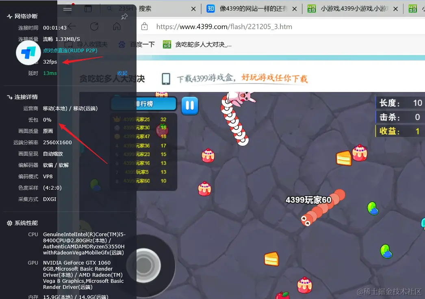Click the 点对点直连(RUDP P2P) text

pyautogui.click(x=70, y=51)
